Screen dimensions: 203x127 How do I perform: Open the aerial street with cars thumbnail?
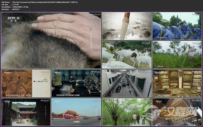pyautogui.click(x=127, y=83)
